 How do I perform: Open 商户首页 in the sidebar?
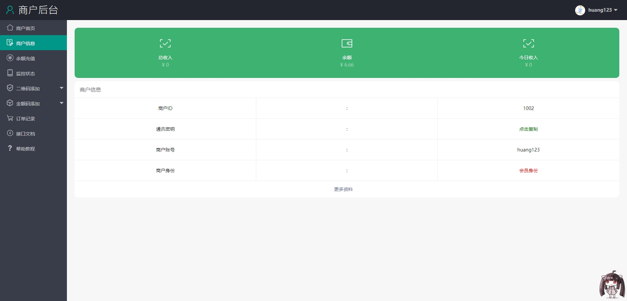pyautogui.click(x=33, y=28)
